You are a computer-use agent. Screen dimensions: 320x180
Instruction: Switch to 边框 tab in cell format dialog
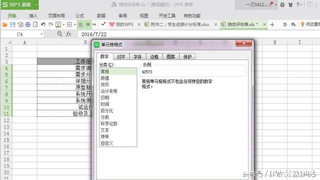point(154,56)
